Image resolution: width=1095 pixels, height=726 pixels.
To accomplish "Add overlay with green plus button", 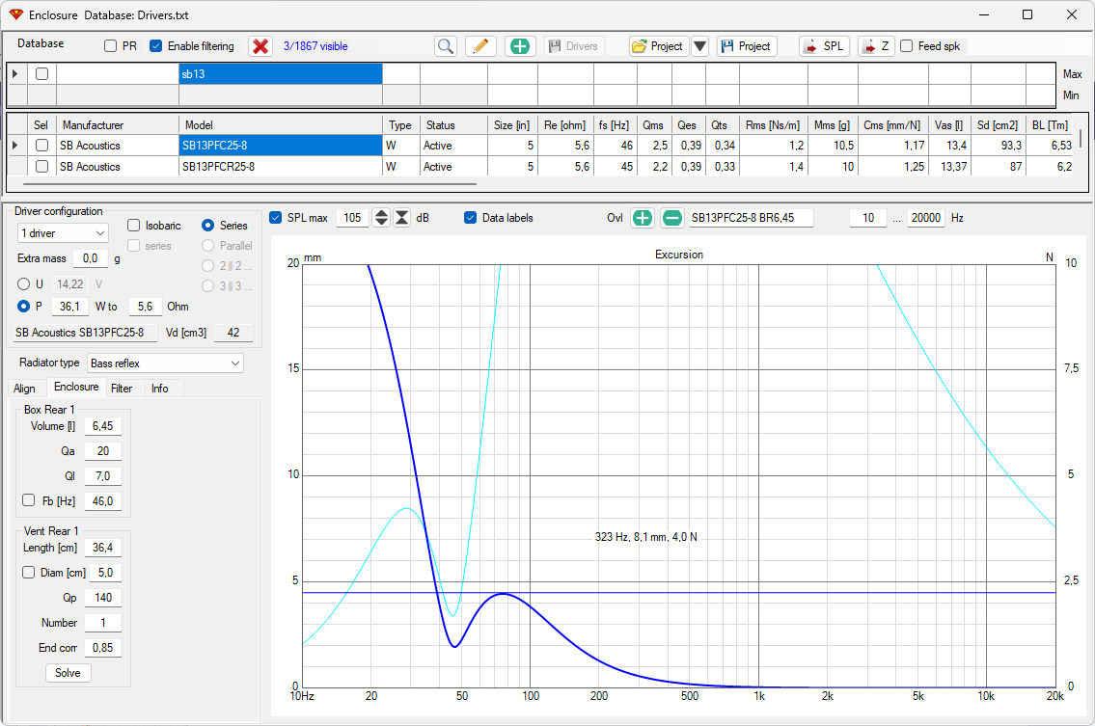I will click(x=642, y=218).
